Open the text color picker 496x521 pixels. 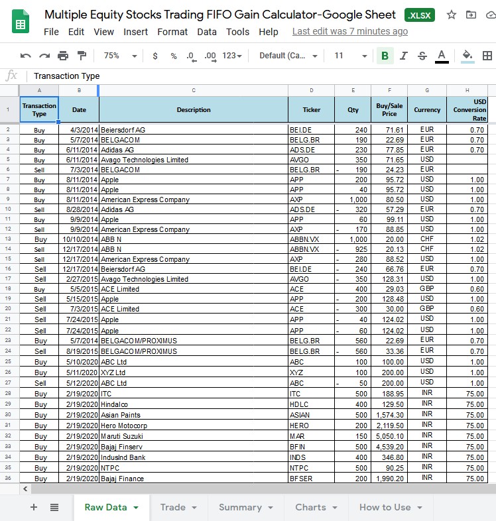point(442,56)
